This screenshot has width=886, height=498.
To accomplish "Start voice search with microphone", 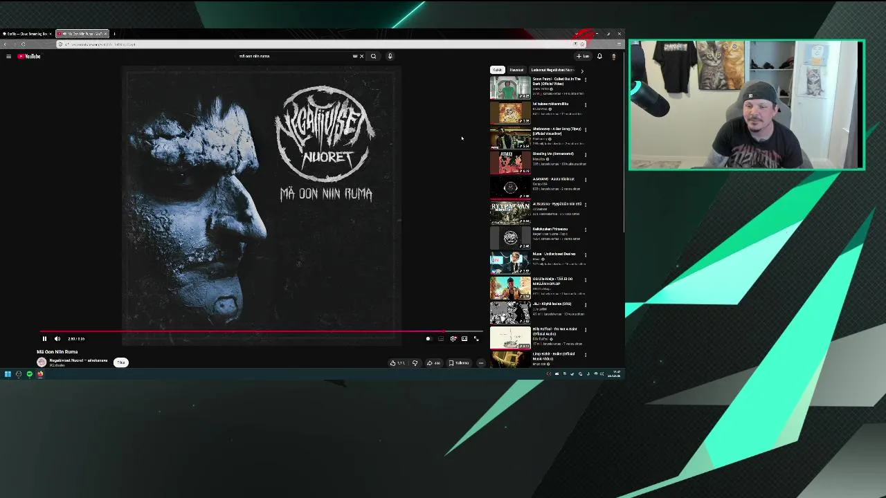I will pyautogui.click(x=390, y=57).
